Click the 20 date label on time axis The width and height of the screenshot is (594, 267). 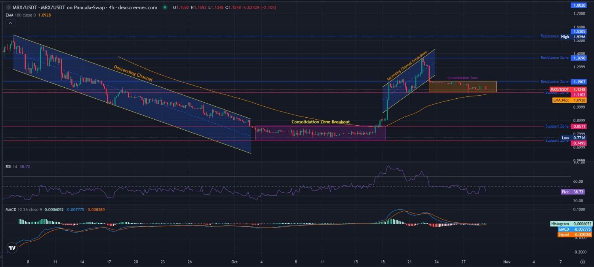tap(136, 261)
